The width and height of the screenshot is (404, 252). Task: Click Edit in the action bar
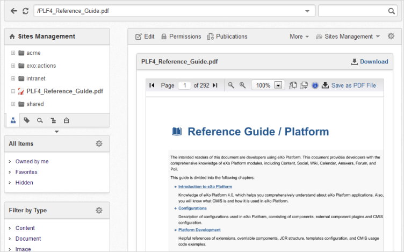(x=145, y=37)
